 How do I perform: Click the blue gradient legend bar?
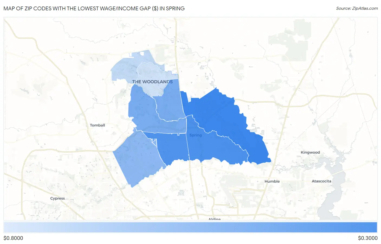point(190,227)
